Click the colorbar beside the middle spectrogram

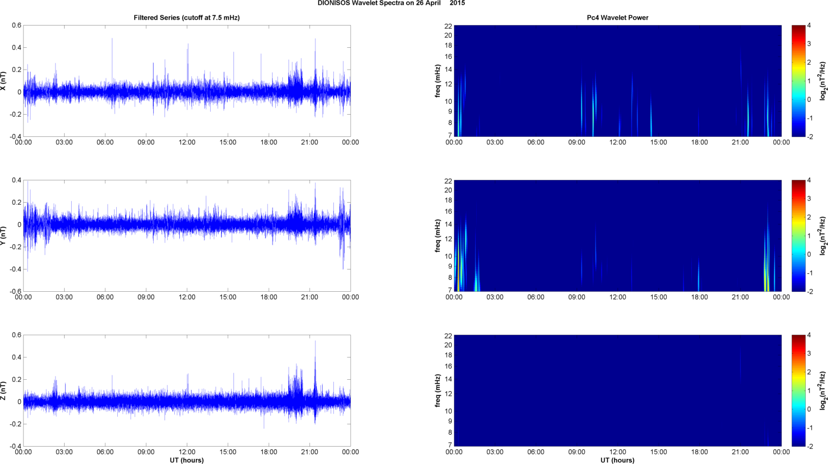(x=798, y=236)
